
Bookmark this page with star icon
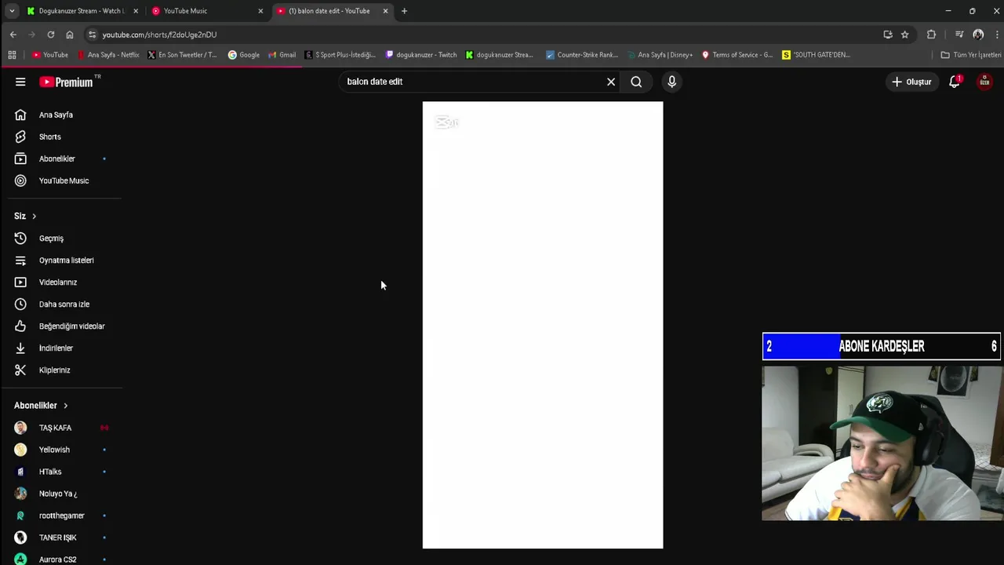click(x=904, y=35)
